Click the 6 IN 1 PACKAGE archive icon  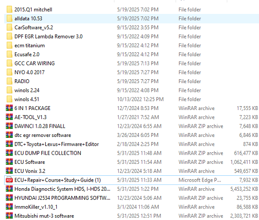9,108
